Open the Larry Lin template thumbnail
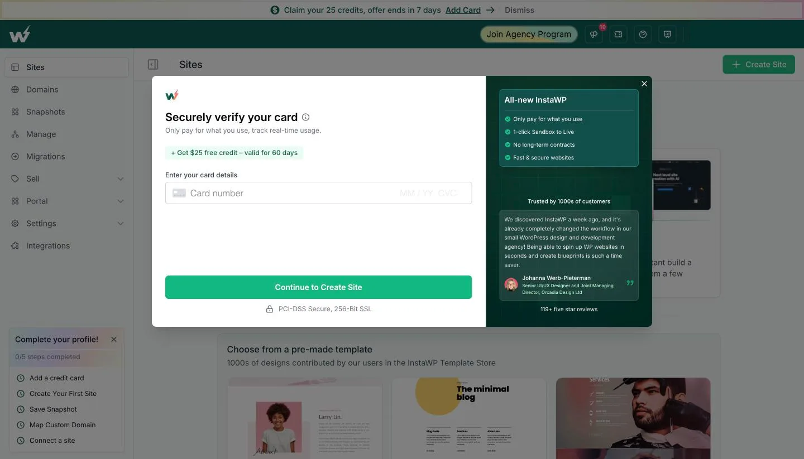Viewport: 804px width, 459px height. [305, 418]
